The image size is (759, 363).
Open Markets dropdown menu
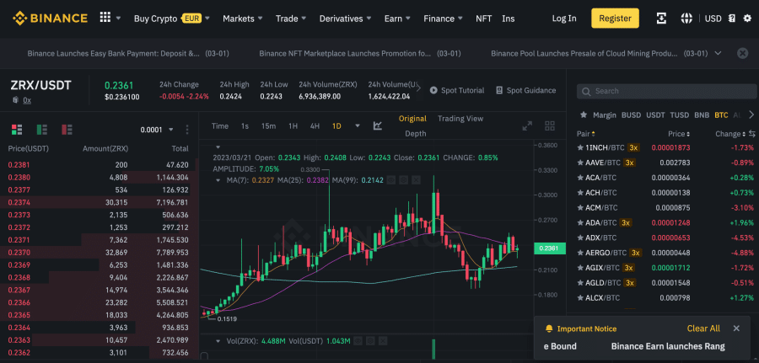point(243,19)
